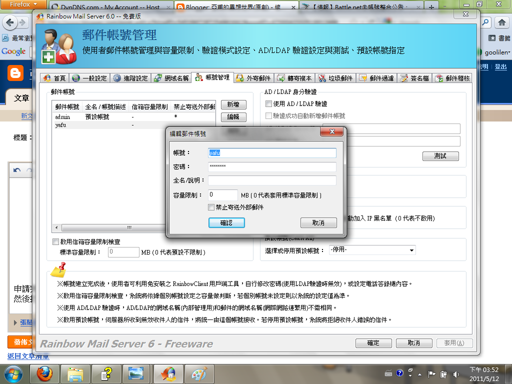Open the Windows Start menu
This screenshot has height=384, width=512.
pos(13,374)
